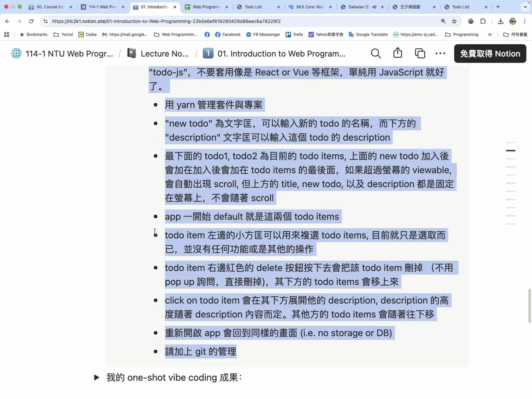
Task: Switch to the Galaxian tab
Action: pos(357,7)
